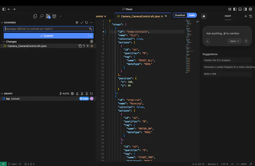255x166 pixels.
Task: Open the Source Control view
Action: [x=48, y=16]
